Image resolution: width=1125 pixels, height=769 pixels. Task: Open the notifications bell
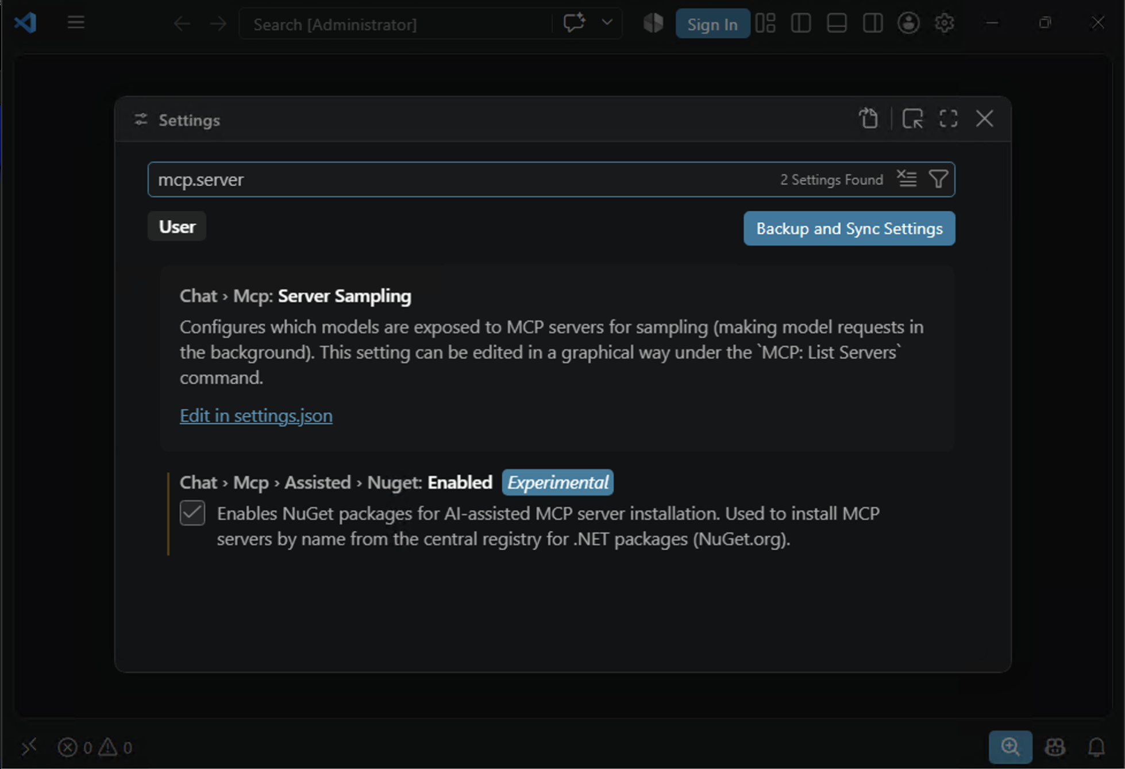pyautogui.click(x=1096, y=747)
